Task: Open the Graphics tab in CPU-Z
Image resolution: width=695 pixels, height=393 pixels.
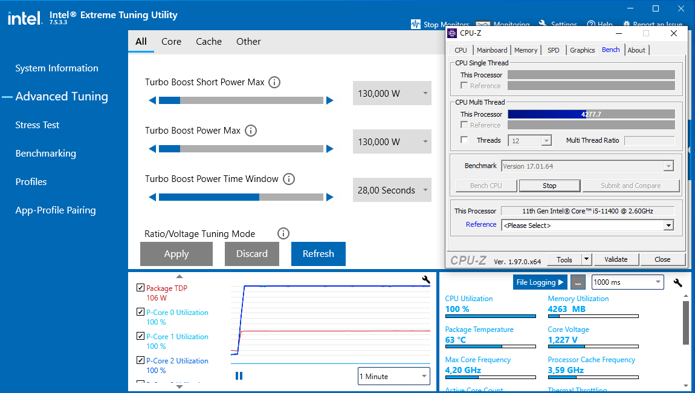Action: point(583,50)
